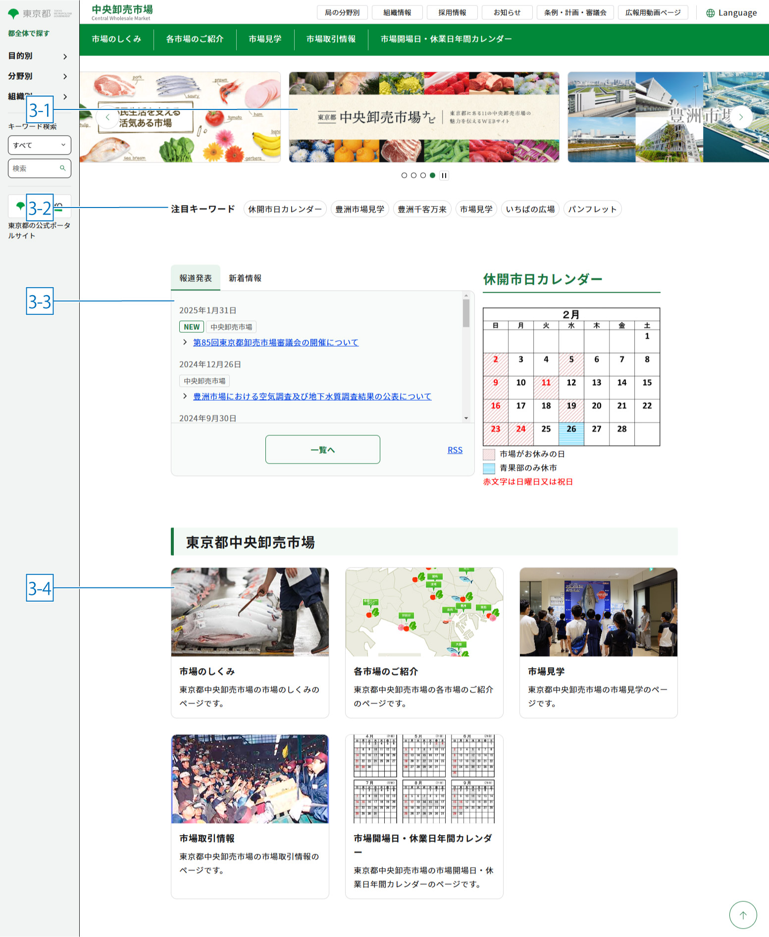Image resolution: width=769 pixels, height=937 pixels.
Task: Open 市場開場日・休業日年間カレンダー nav item
Action: pos(446,39)
